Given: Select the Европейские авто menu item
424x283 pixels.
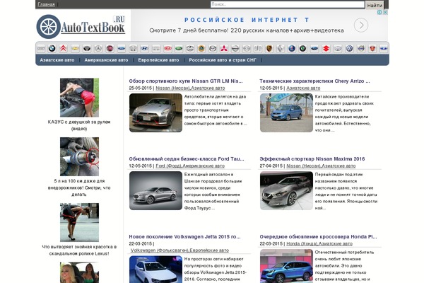Looking at the screenshot, I should [159, 61].
